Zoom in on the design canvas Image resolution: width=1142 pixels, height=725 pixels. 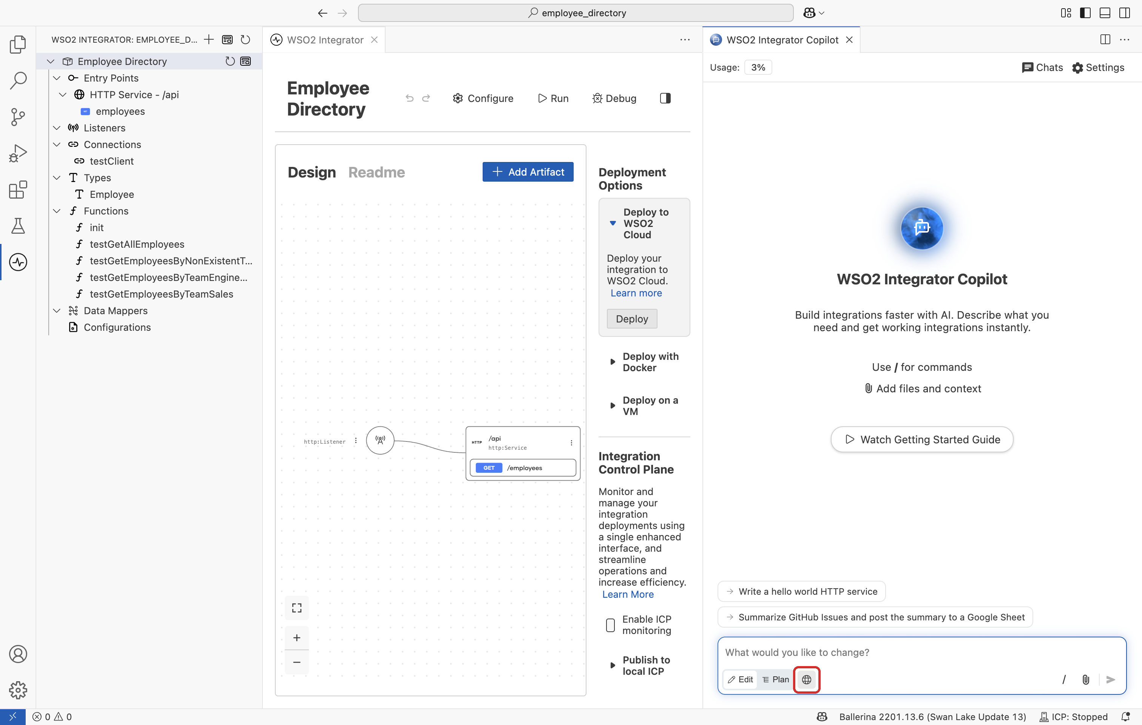click(296, 638)
